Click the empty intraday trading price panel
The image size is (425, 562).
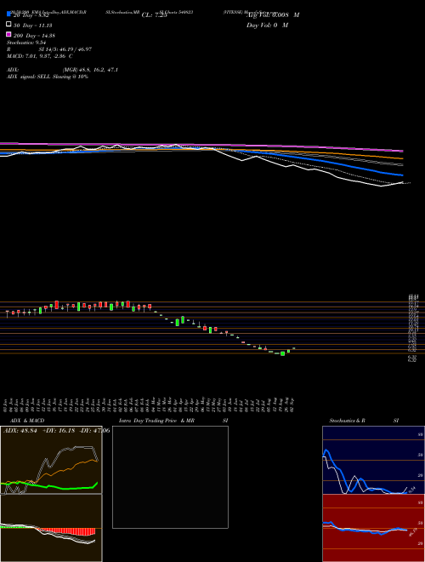pos(170,477)
